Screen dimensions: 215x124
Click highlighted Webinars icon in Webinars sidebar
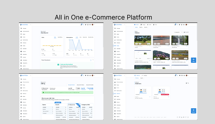pyautogui.click(x=115, y=94)
